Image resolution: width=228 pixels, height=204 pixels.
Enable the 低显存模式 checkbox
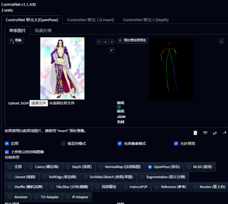pyautogui.click(x=63, y=144)
